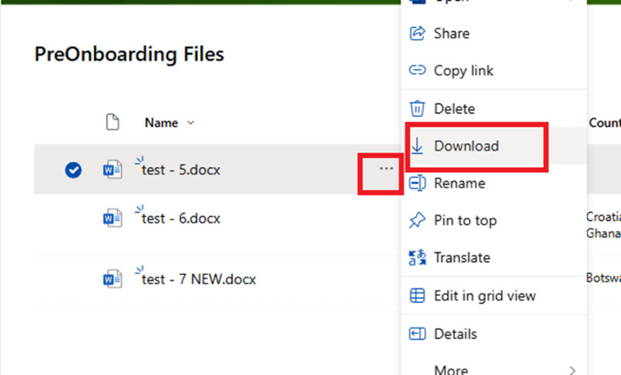Click the Croatia value in the country column
Image resolution: width=621 pixels, height=375 pixels.
click(x=604, y=216)
